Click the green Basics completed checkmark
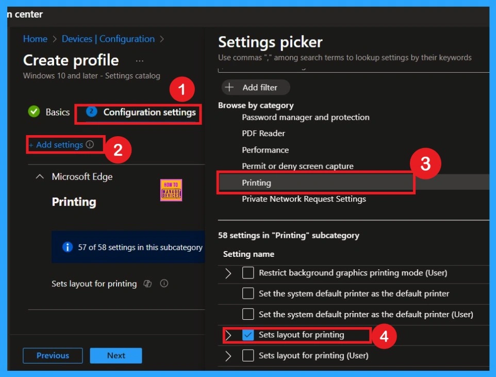 pyautogui.click(x=34, y=111)
